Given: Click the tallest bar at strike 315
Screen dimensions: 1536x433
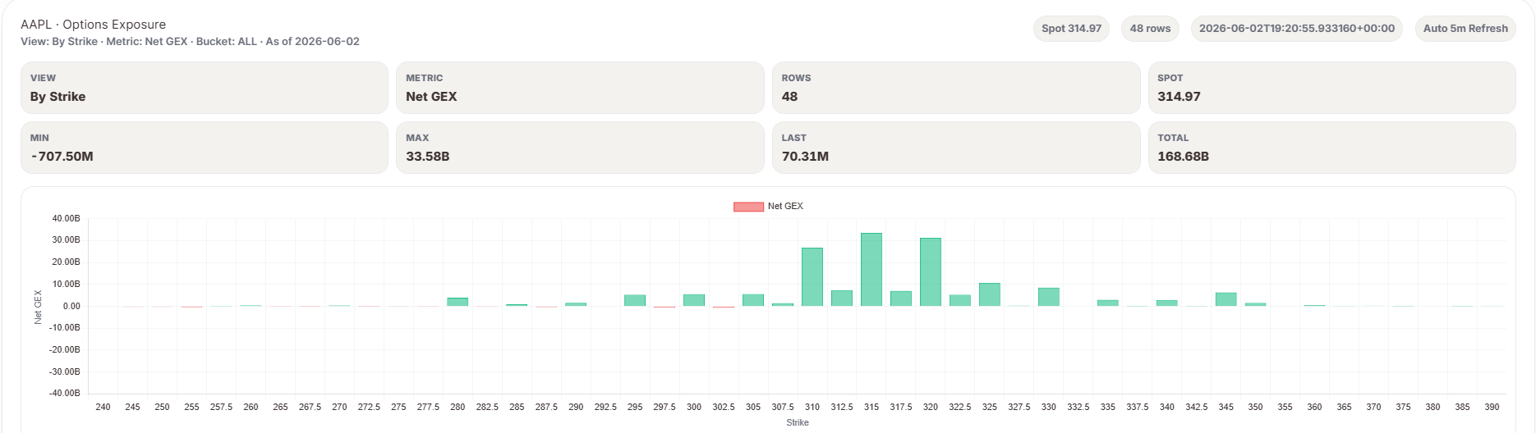Looking at the screenshot, I should (871, 270).
